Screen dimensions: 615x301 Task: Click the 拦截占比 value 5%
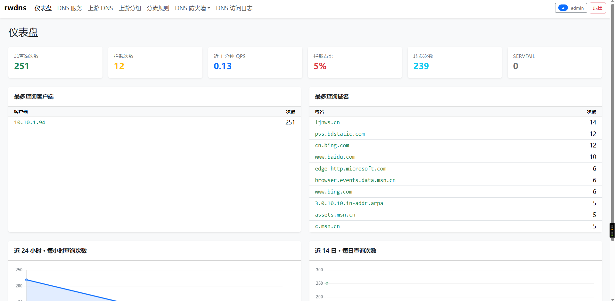coord(320,66)
